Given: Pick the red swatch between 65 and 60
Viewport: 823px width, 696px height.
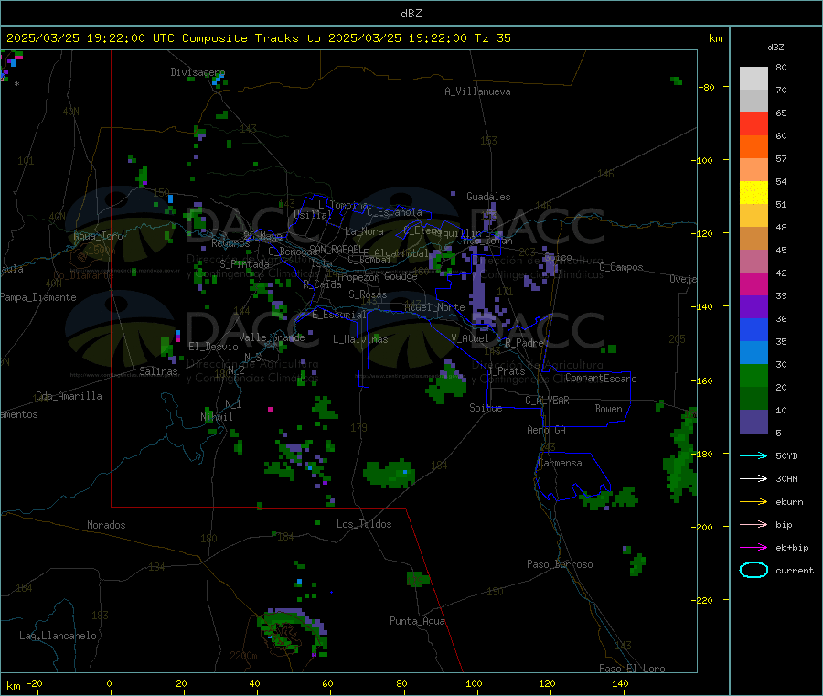Looking at the screenshot, I should [x=754, y=123].
